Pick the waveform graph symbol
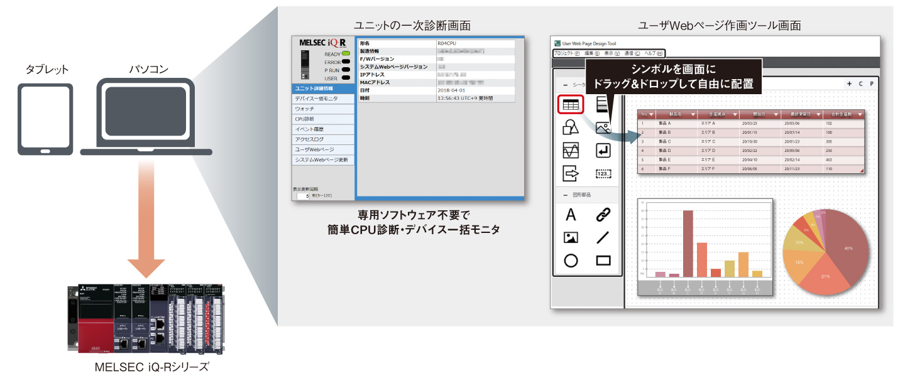The image size is (905, 383). tap(571, 151)
